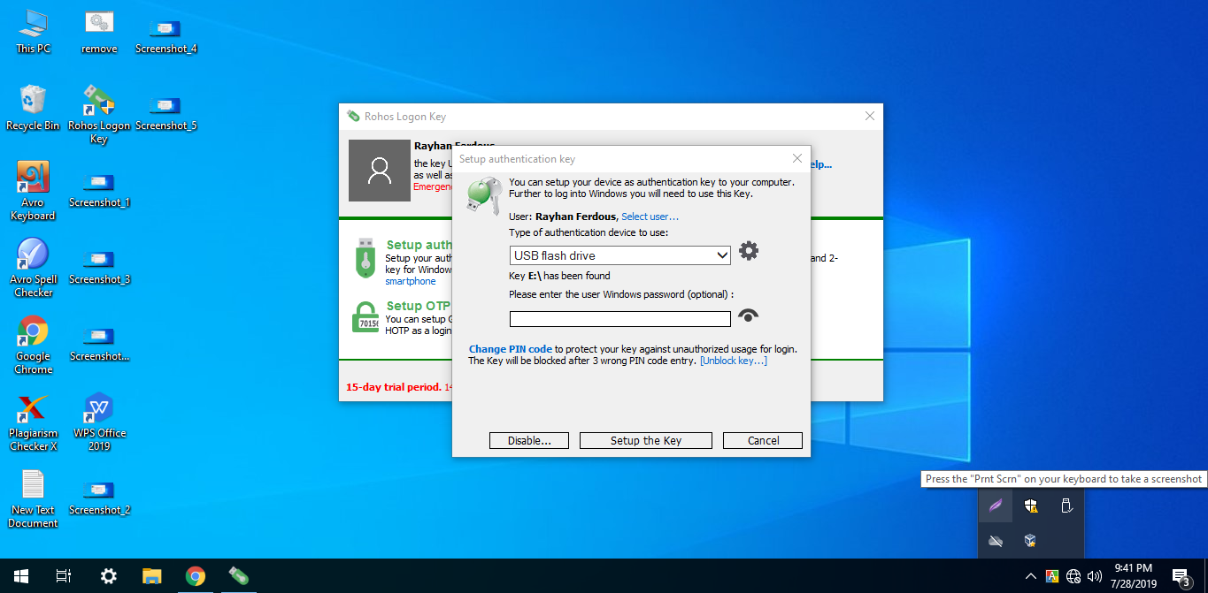Open Task View from the taskbar
The image size is (1208, 593).
click(x=64, y=576)
